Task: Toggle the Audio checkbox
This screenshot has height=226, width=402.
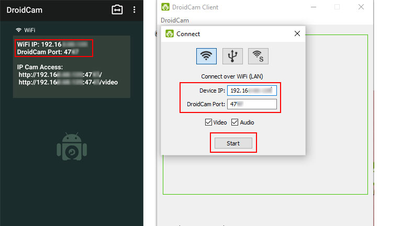Action: click(234, 122)
